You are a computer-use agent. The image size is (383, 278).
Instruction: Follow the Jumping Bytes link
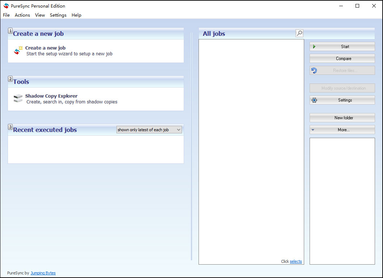tap(43, 273)
